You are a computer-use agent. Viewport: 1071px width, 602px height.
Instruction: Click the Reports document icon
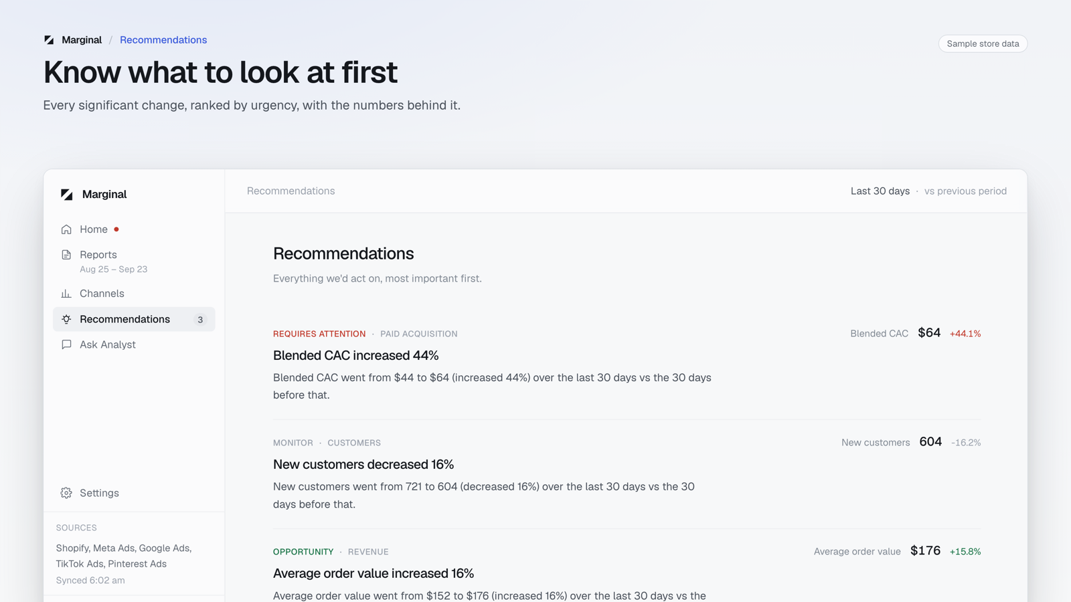tap(66, 255)
